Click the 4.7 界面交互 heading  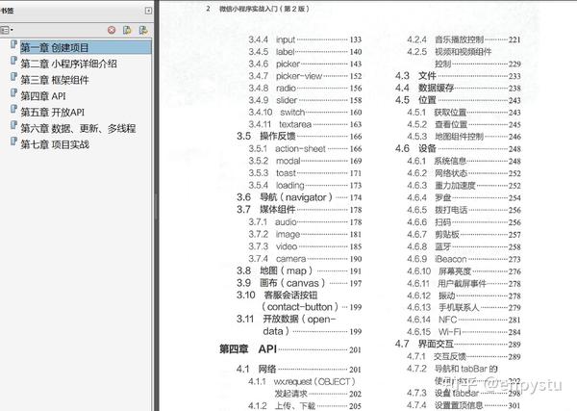pos(458,344)
